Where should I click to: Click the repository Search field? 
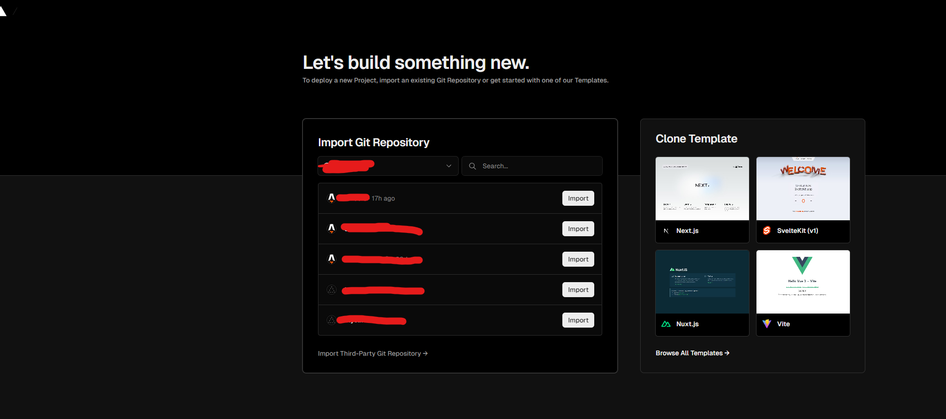(x=532, y=166)
